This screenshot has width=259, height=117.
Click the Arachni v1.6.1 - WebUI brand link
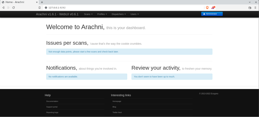(57, 14)
